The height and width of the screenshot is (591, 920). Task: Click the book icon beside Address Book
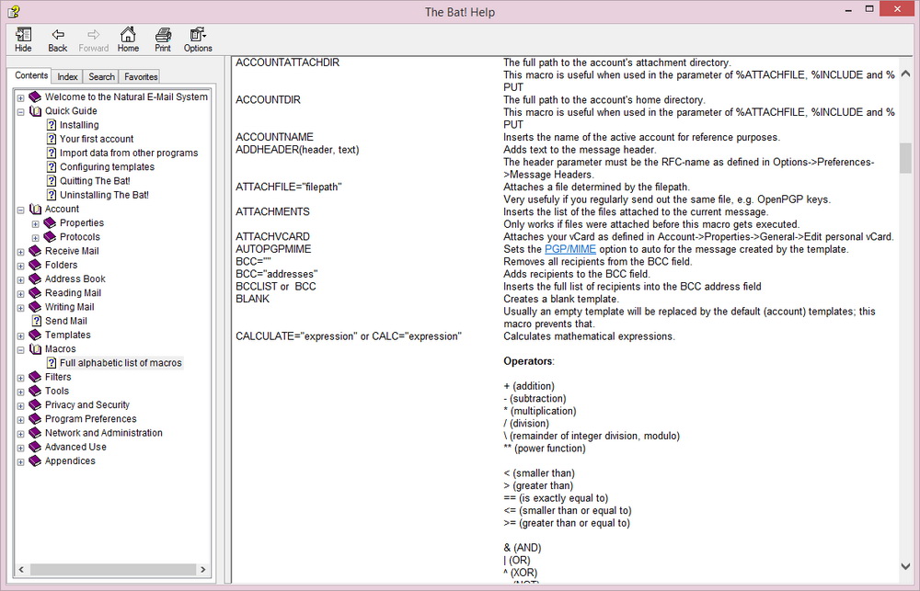[x=35, y=279]
